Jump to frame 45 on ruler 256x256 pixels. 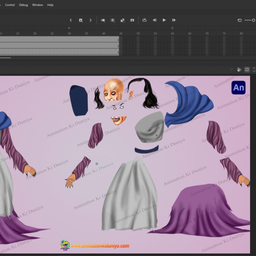point(121,33)
